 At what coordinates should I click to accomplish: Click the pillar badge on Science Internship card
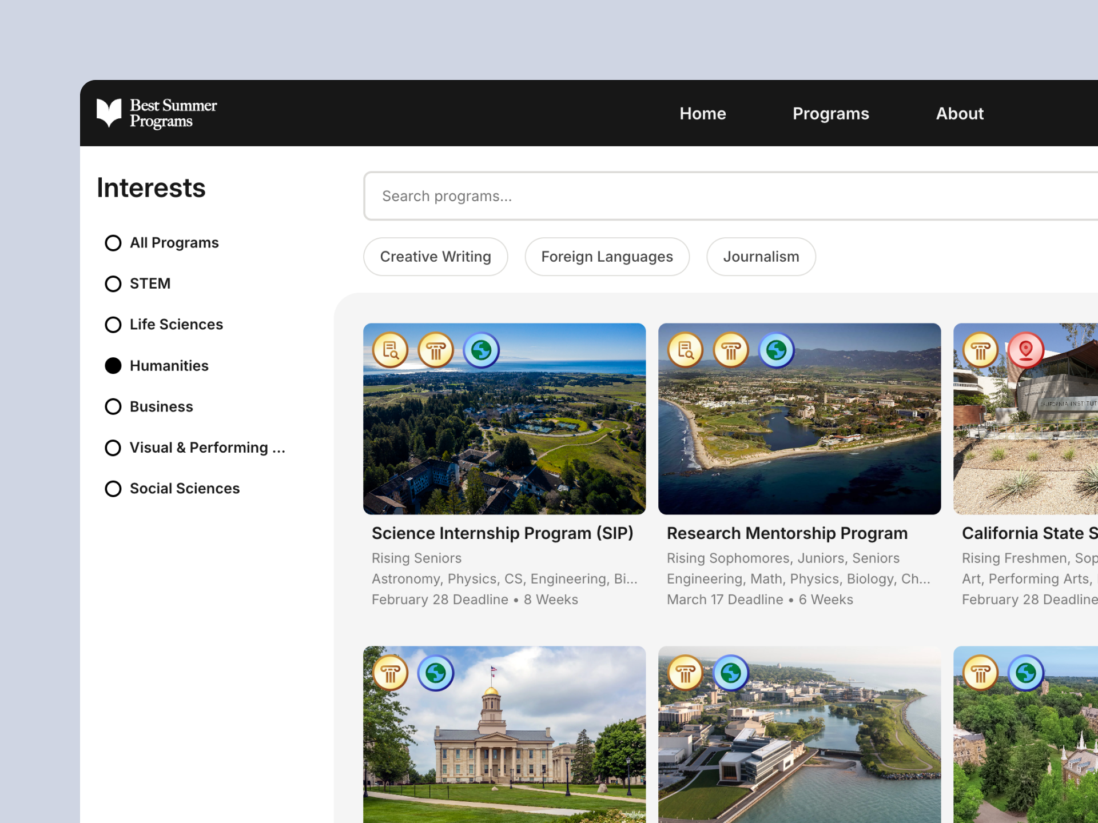(436, 350)
